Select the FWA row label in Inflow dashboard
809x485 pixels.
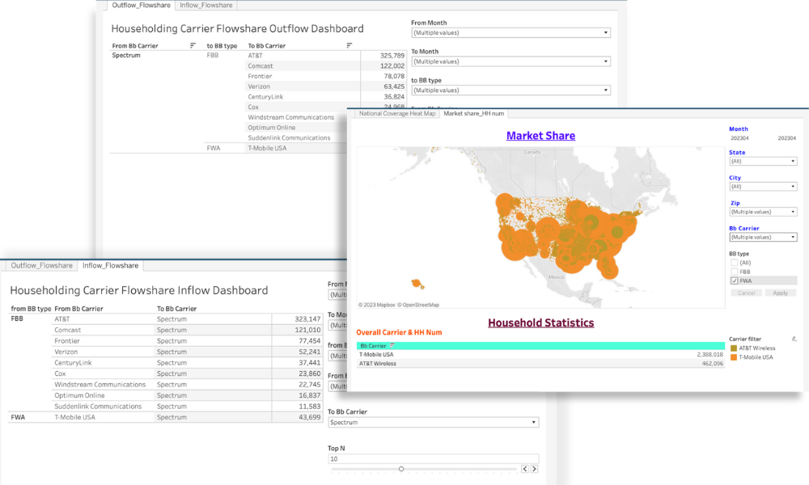[x=18, y=417]
